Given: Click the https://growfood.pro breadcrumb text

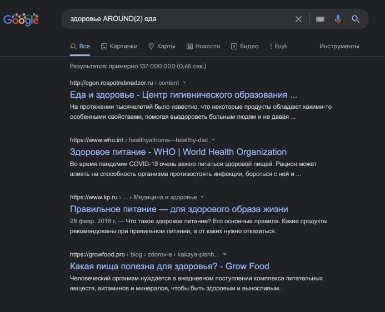Looking at the screenshot, I should (97, 254).
